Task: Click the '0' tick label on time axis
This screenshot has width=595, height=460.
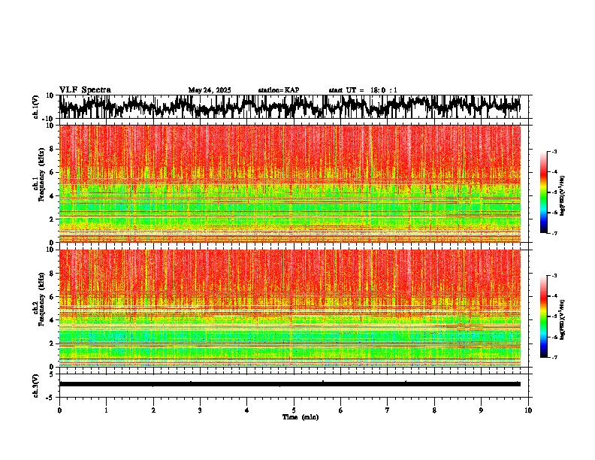Action: (x=59, y=410)
